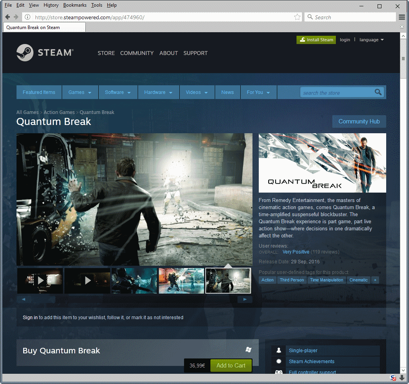
Task: Click the Time Manipulation tag
Action: pyautogui.click(x=326, y=280)
